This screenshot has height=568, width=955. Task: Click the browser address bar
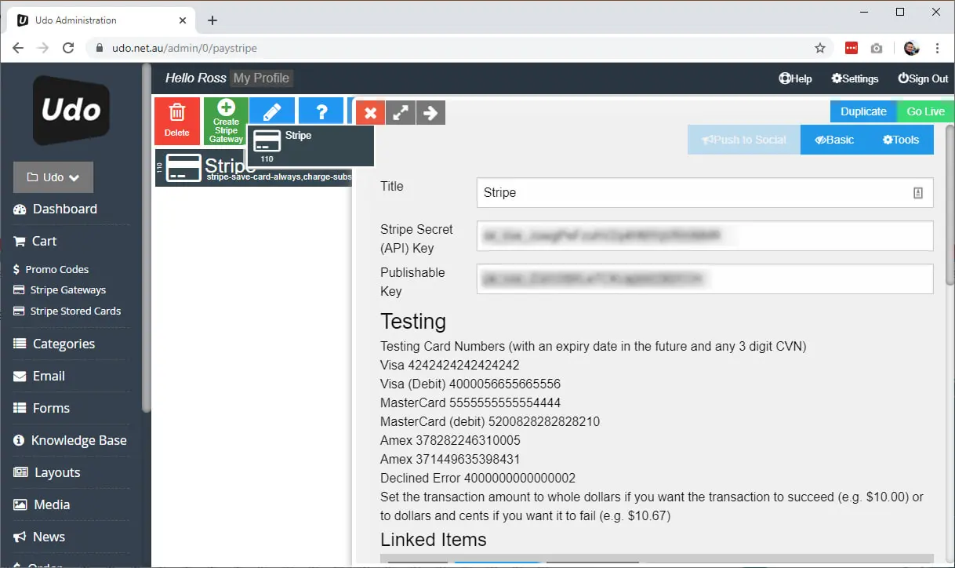click(314, 47)
